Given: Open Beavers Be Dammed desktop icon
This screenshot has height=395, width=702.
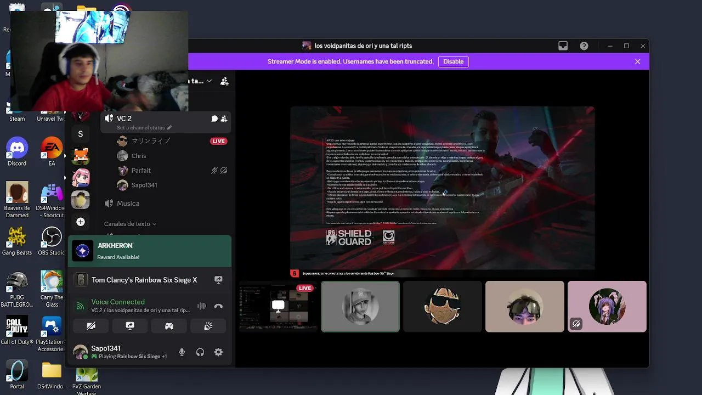Looking at the screenshot, I should coord(17,200).
